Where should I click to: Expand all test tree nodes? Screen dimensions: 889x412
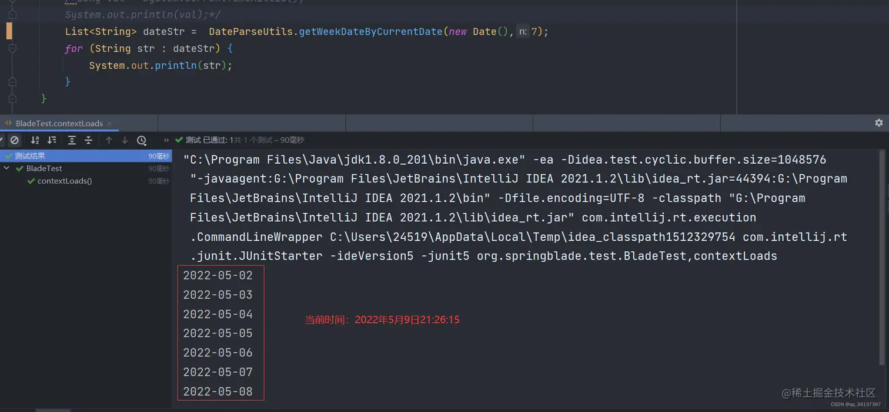72,140
